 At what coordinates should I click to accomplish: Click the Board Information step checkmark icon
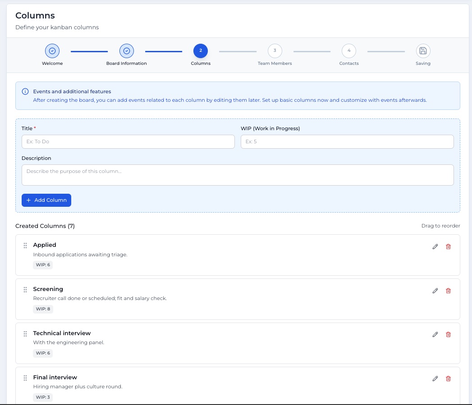[126, 51]
